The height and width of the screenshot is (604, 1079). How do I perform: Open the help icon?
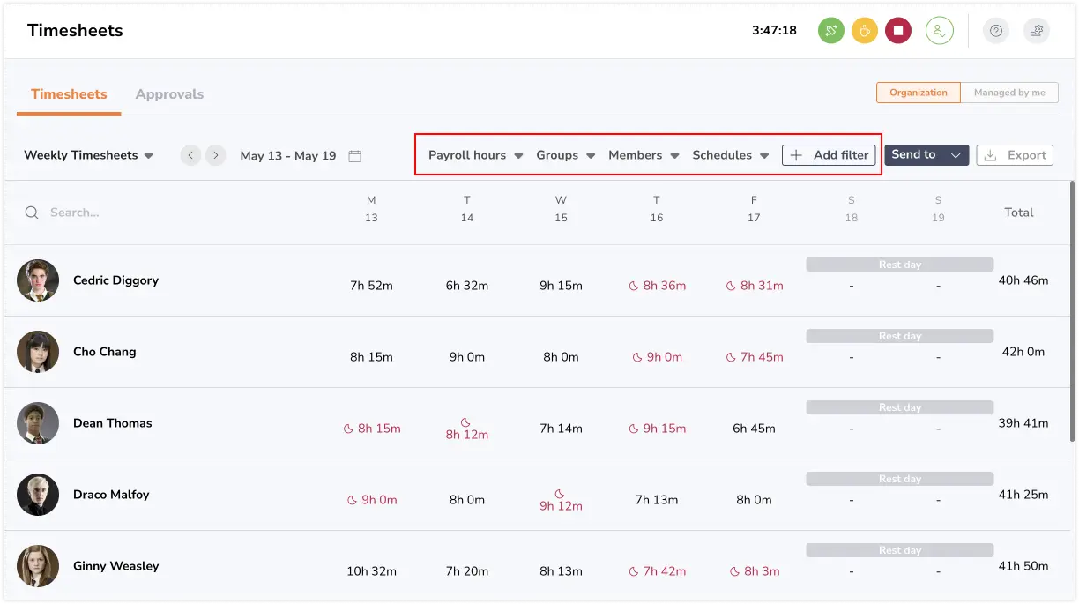coord(995,30)
